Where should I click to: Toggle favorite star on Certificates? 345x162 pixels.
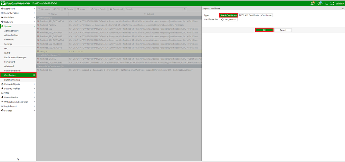pyautogui.click(x=34, y=75)
